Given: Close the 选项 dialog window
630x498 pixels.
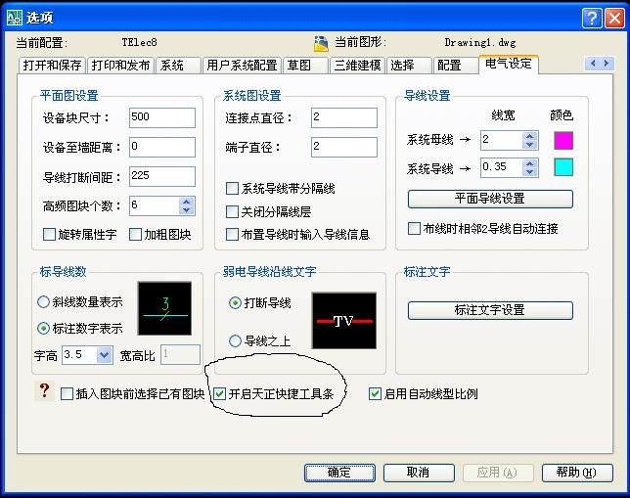Looking at the screenshot, I should click(614, 18).
